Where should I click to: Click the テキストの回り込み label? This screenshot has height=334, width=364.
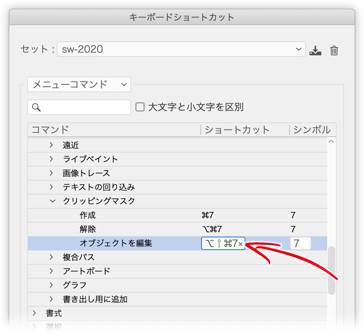point(99,187)
